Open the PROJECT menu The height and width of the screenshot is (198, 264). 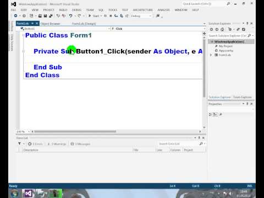[x=49, y=10]
